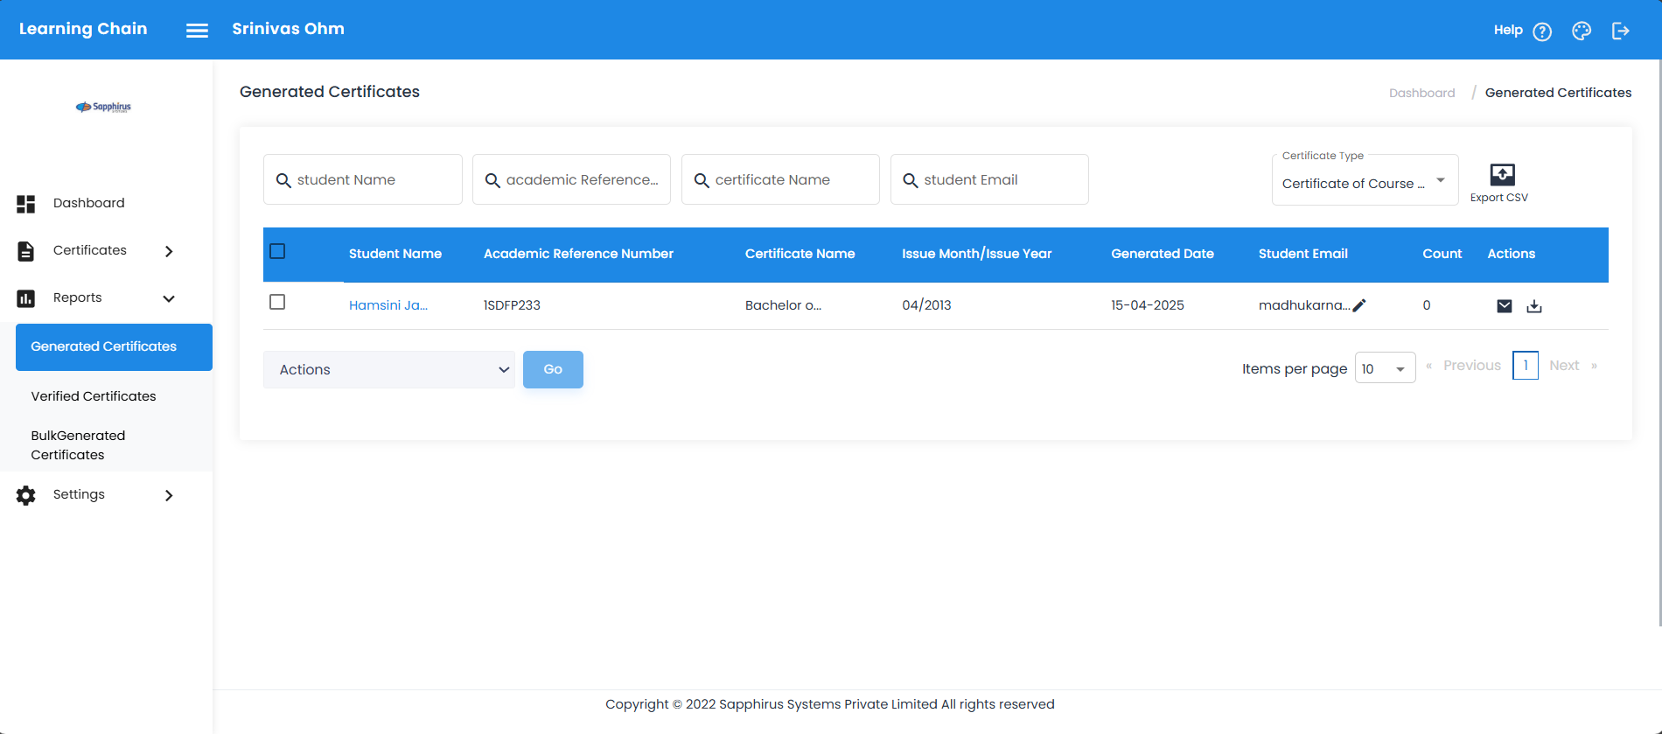Open the Certificate Type dropdown

pyautogui.click(x=1364, y=182)
